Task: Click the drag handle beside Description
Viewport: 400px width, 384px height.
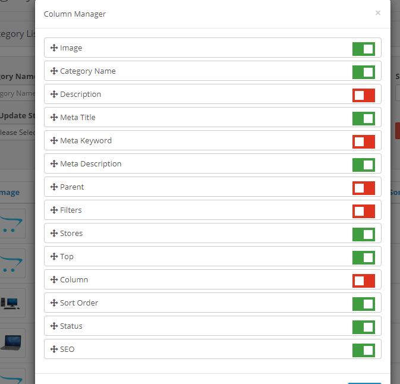Action: [x=54, y=95]
